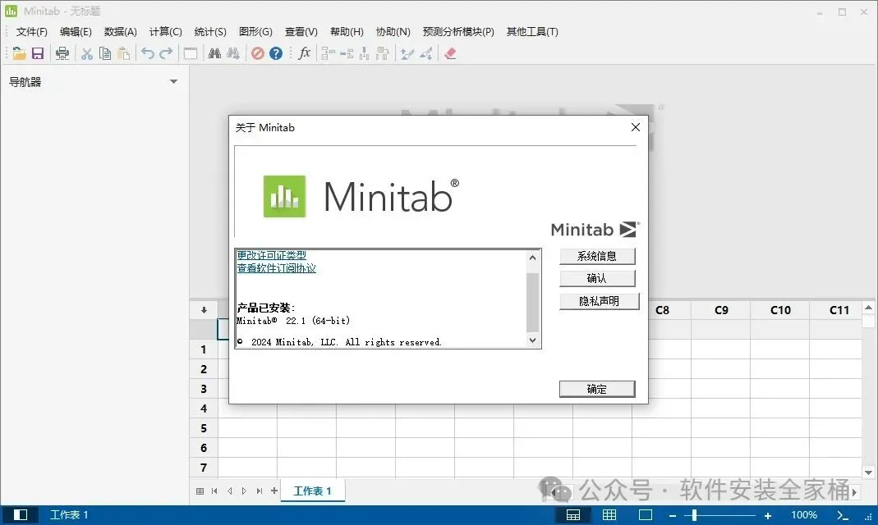
Task: Click the Undo arrow icon
Action: 148,53
